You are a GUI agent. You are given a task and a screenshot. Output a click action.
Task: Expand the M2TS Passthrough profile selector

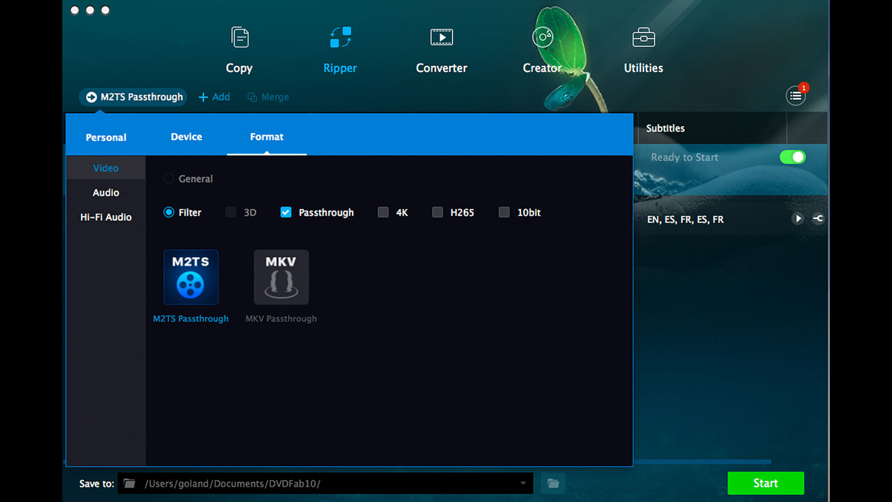tap(133, 96)
